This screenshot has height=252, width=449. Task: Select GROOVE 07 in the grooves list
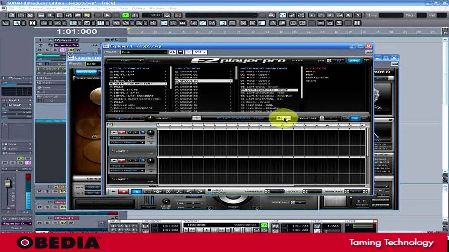coord(203,90)
